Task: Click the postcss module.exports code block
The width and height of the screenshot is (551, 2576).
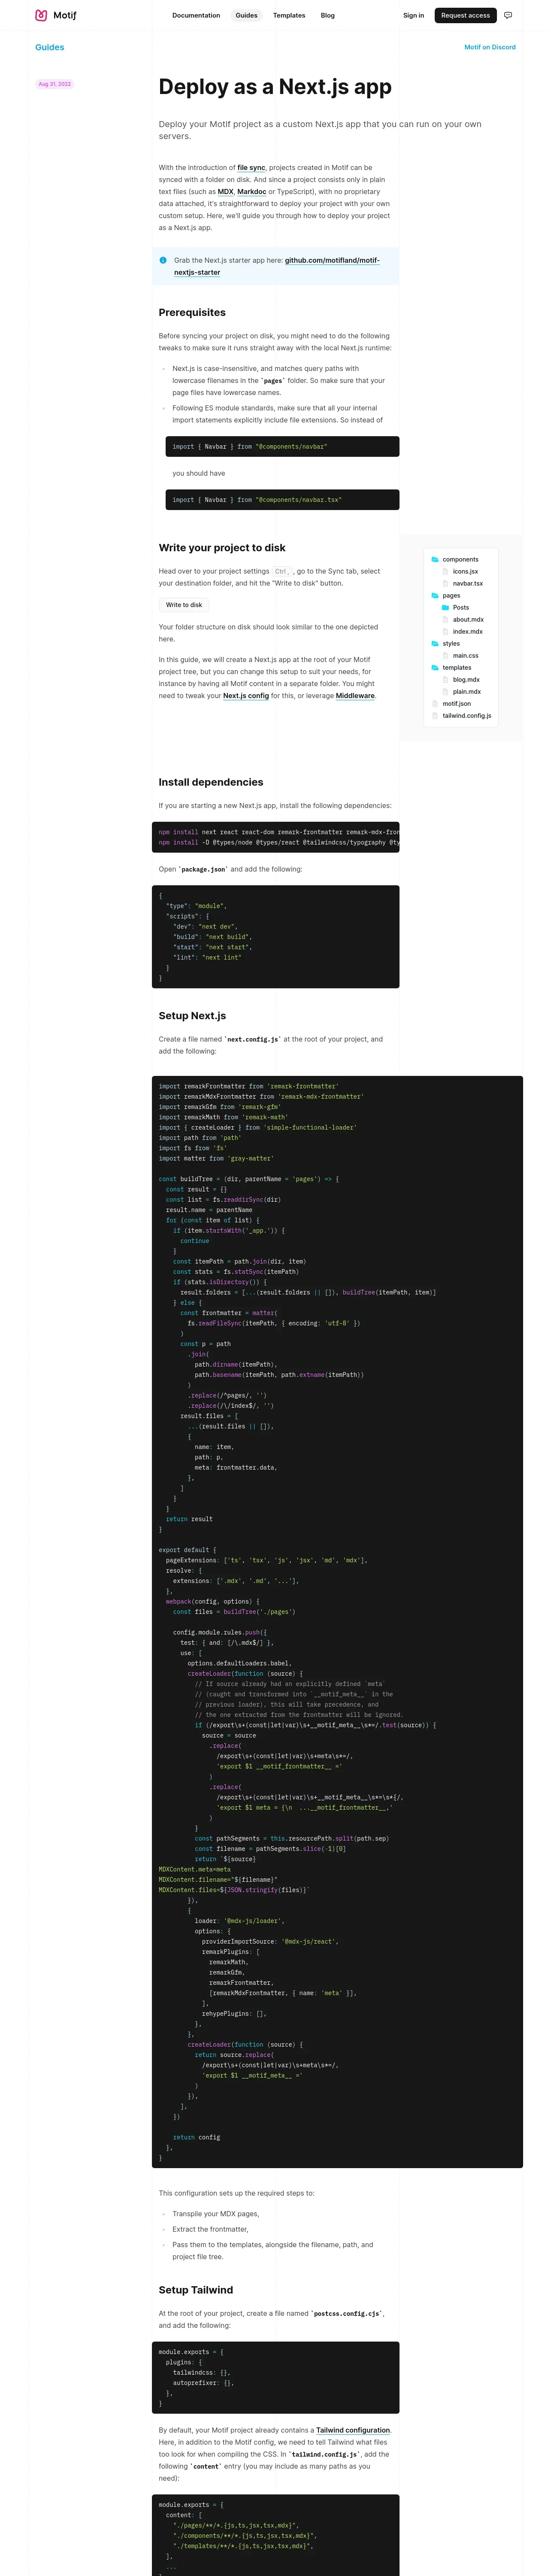Action: (275, 2377)
